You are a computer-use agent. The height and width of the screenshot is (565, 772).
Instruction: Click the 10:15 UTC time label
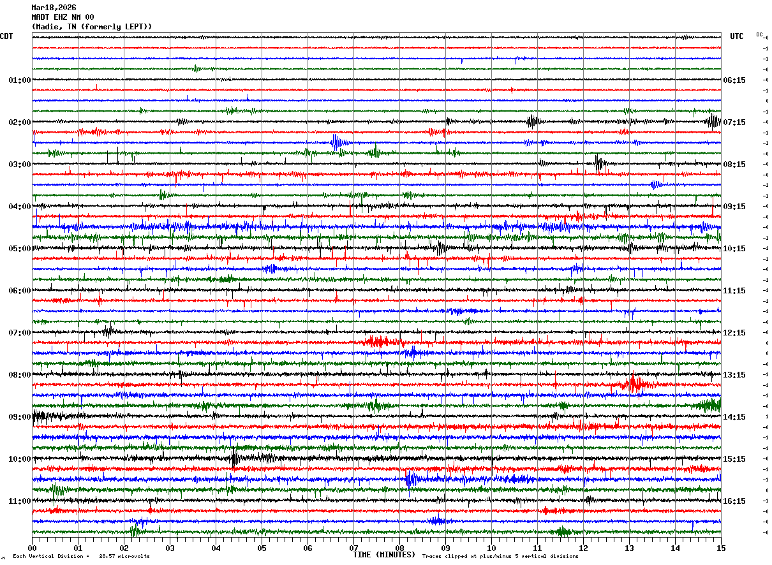[x=735, y=249]
